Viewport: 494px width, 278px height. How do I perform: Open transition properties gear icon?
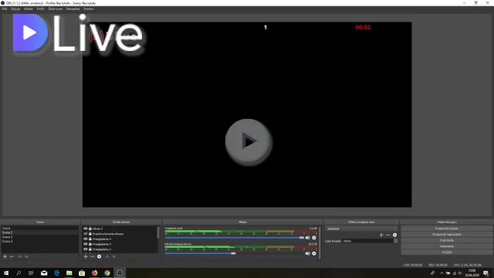click(x=394, y=235)
